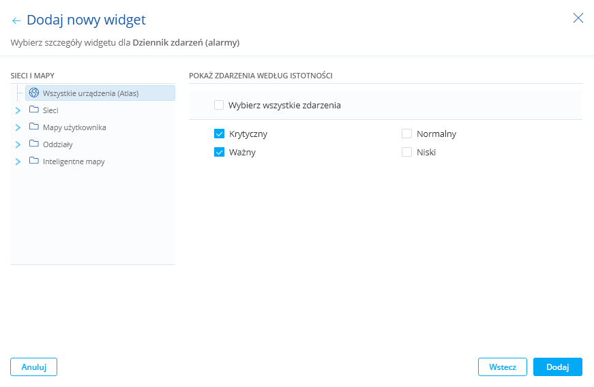Confirm with the Dodaj button

[557, 367]
